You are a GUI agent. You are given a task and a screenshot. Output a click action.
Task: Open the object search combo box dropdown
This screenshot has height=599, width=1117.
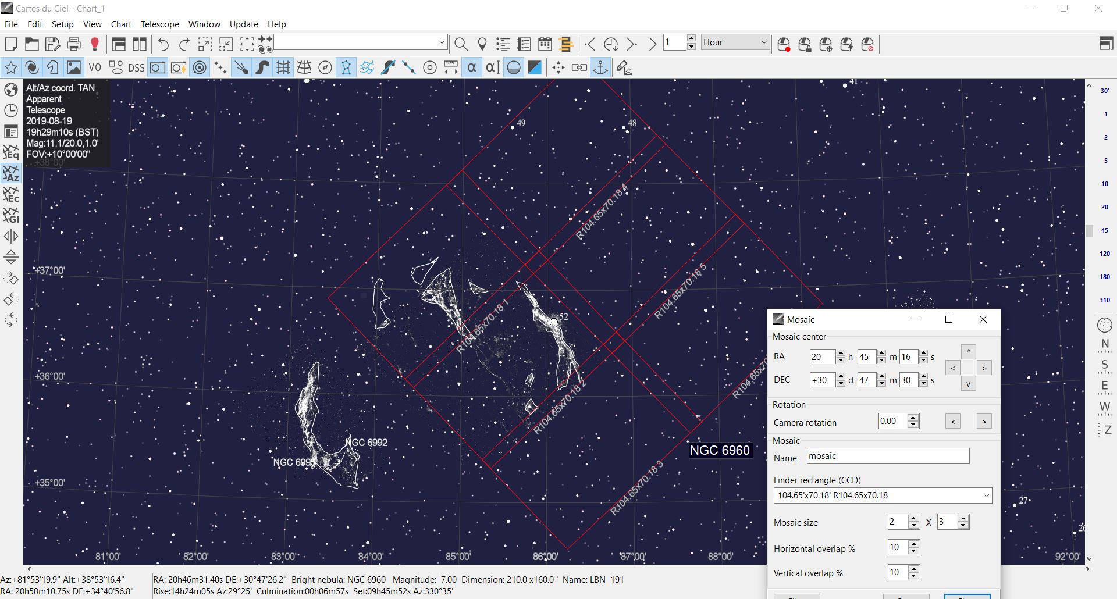[x=442, y=42]
